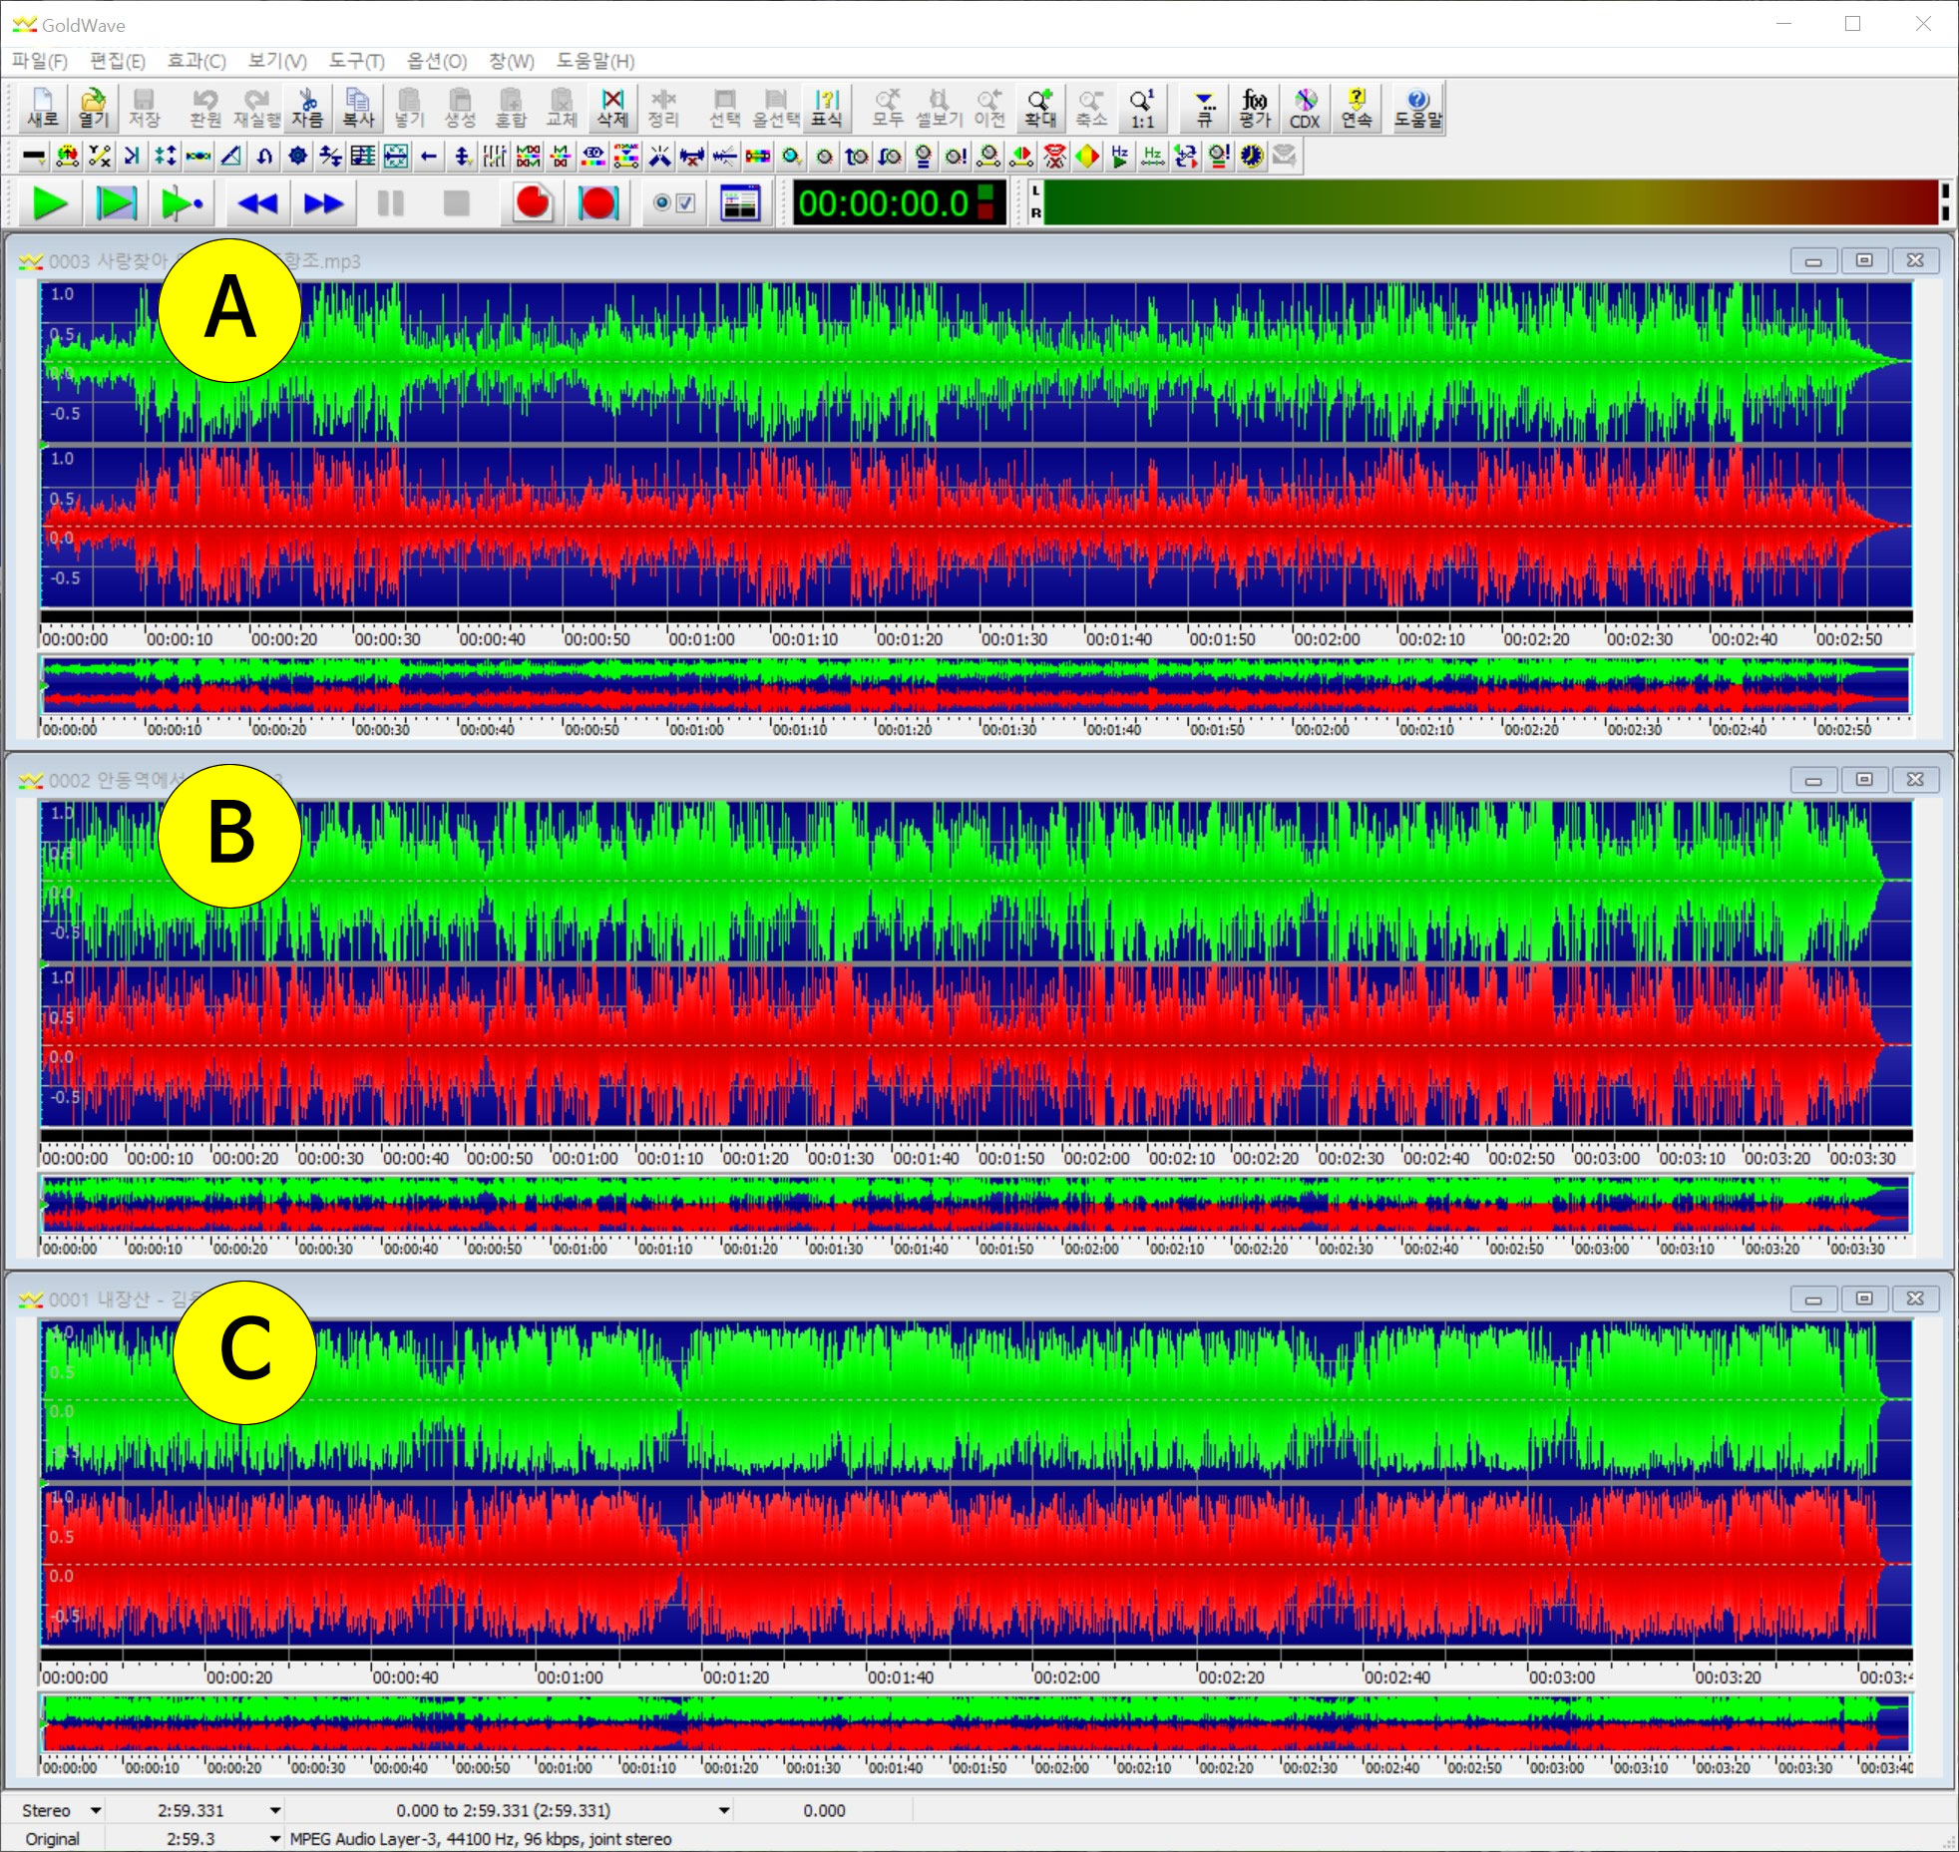Open the 2:59.331 length format dropdown
Viewport: 1959px width, 1852px height.
(275, 1810)
